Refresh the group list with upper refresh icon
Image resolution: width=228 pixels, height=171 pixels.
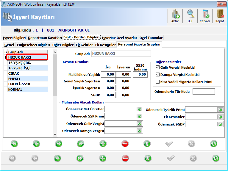pos(214,144)
